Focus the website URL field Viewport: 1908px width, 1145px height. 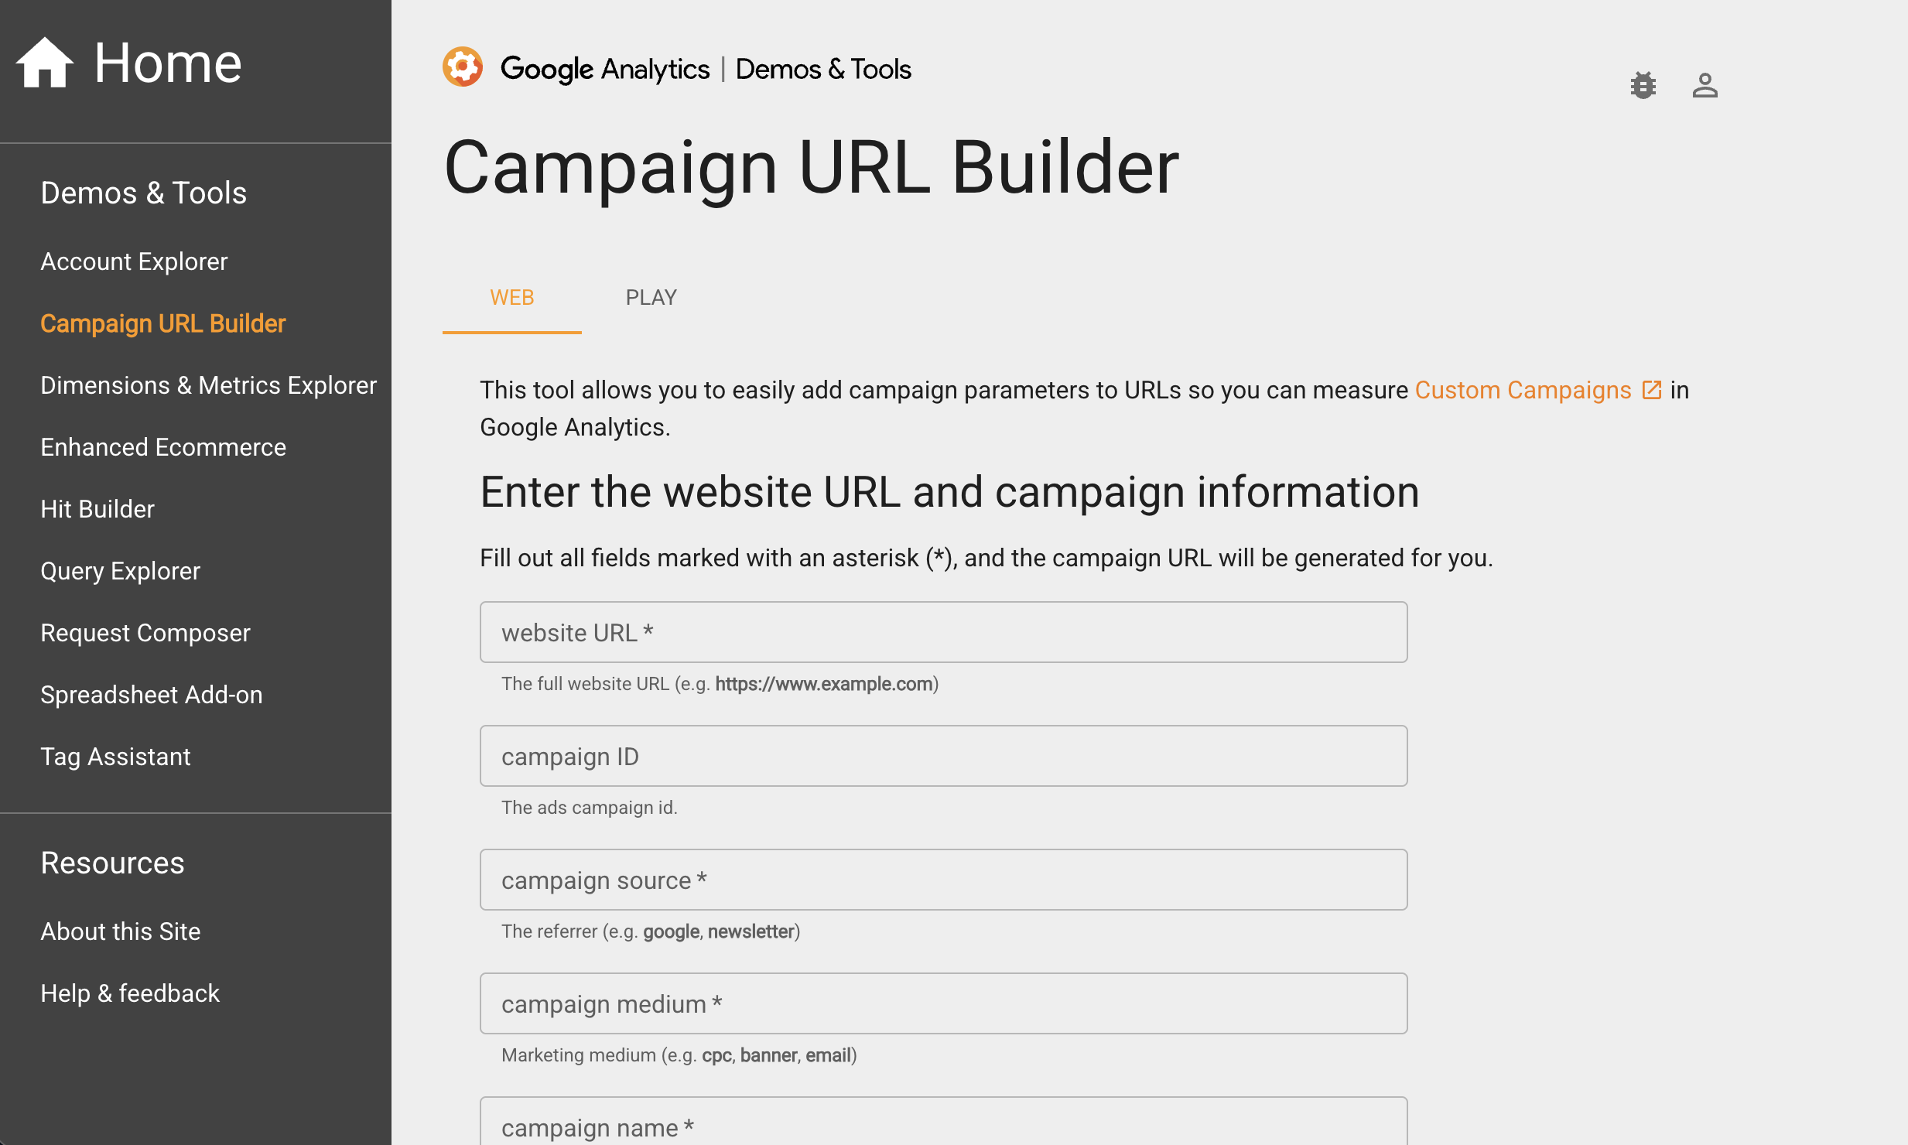[x=943, y=633]
